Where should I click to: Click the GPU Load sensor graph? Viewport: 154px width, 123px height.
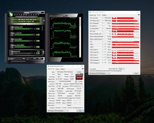click(x=125, y=31)
